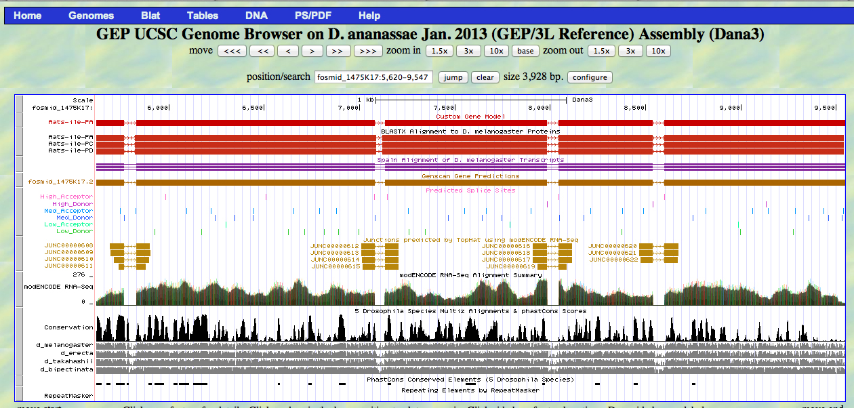Click the High_Donor splice site label
This screenshot has height=408, width=854.
click(73, 203)
